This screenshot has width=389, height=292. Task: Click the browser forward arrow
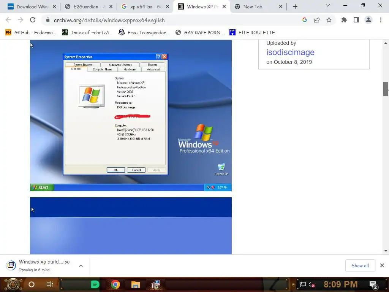(21, 20)
